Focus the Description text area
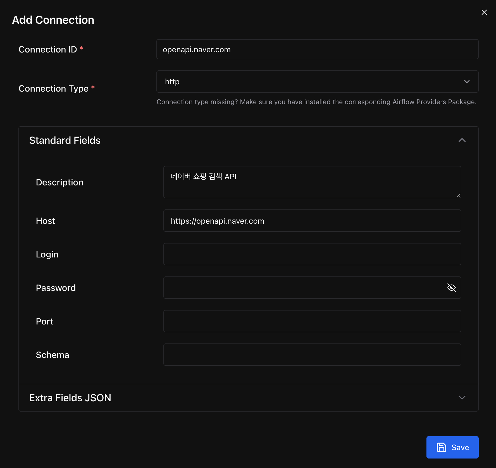 click(x=312, y=182)
